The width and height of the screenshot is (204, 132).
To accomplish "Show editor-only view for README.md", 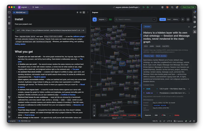I will (x=78, y=12).
